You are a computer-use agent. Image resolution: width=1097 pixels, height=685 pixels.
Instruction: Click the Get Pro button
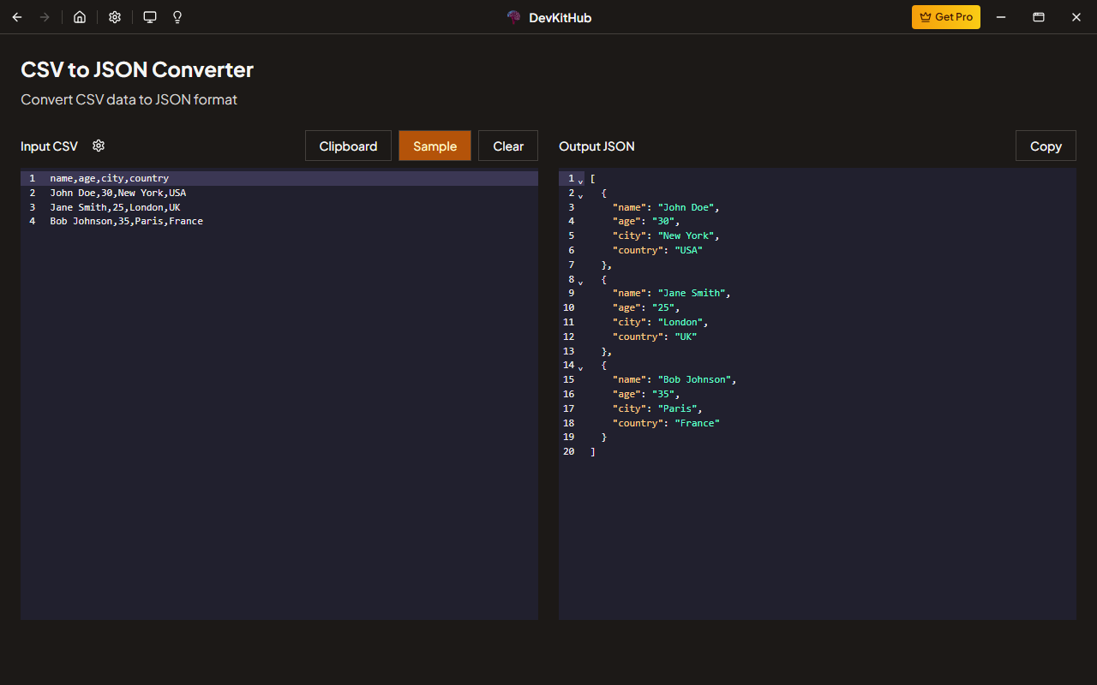(946, 17)
